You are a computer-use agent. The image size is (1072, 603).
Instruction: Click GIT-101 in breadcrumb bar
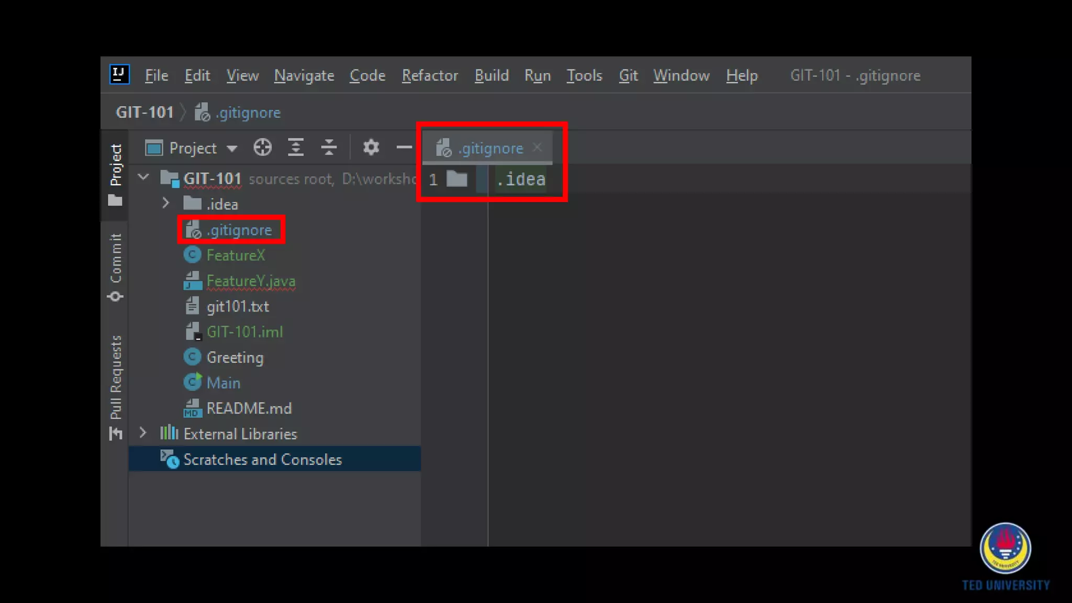coord(144,113)
